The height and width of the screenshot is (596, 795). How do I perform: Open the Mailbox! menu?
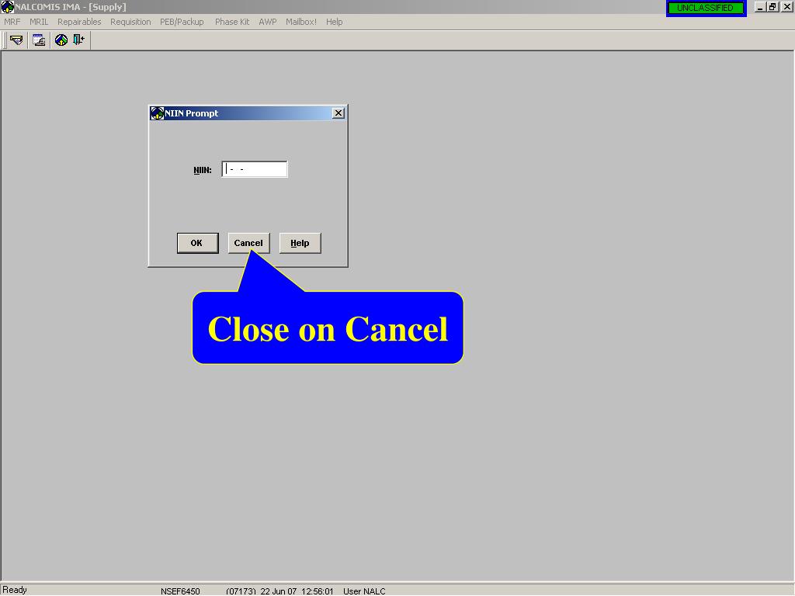(x=300, y=22)
